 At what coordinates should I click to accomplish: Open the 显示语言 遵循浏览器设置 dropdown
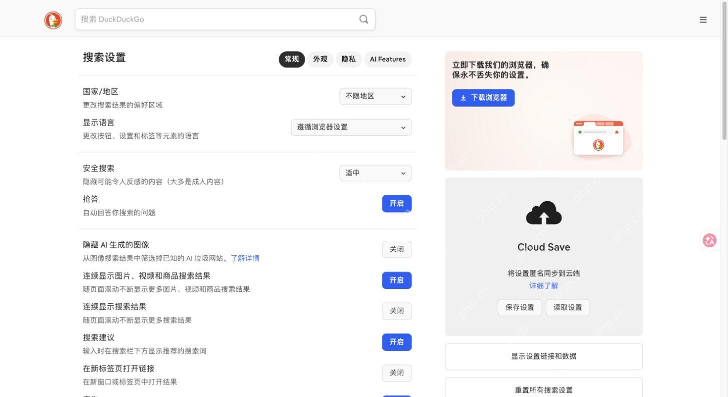pos(351,127)
